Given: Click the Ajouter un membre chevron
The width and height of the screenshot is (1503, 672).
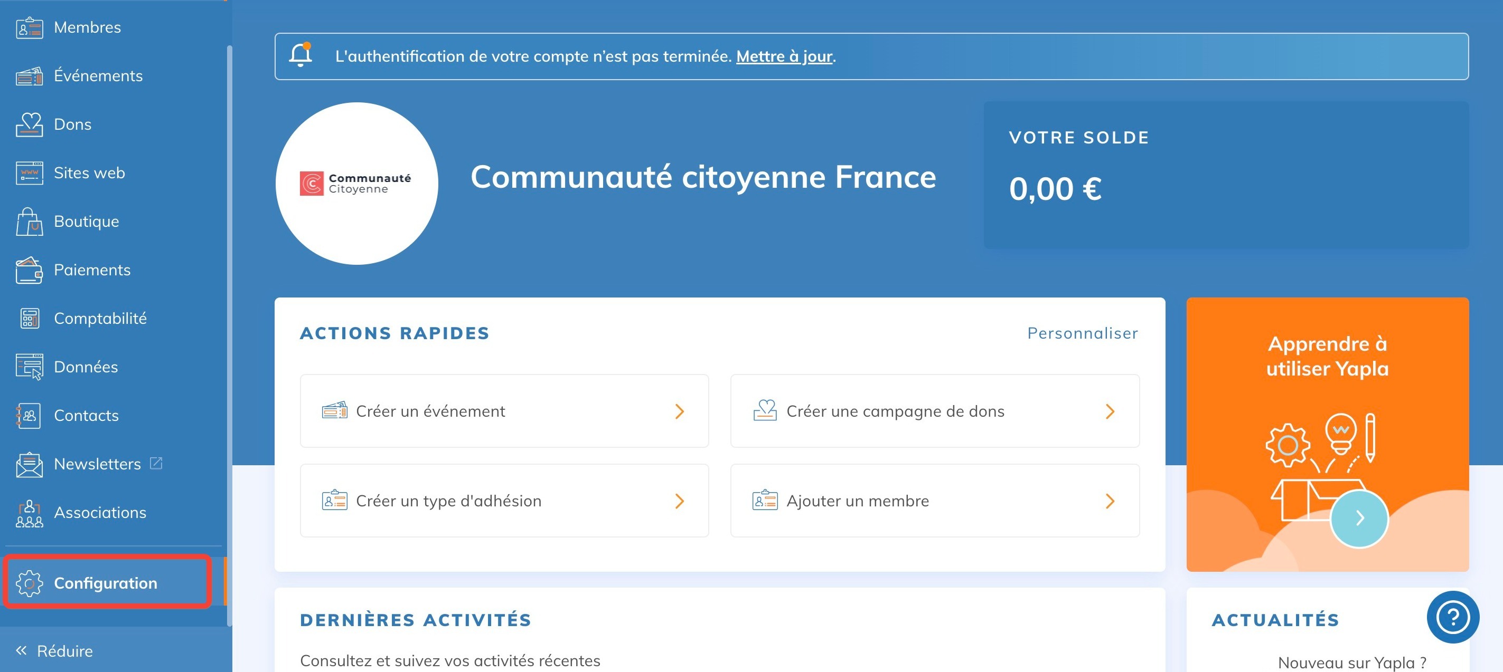Looking at the screenshot, I should click(1110, 501).
